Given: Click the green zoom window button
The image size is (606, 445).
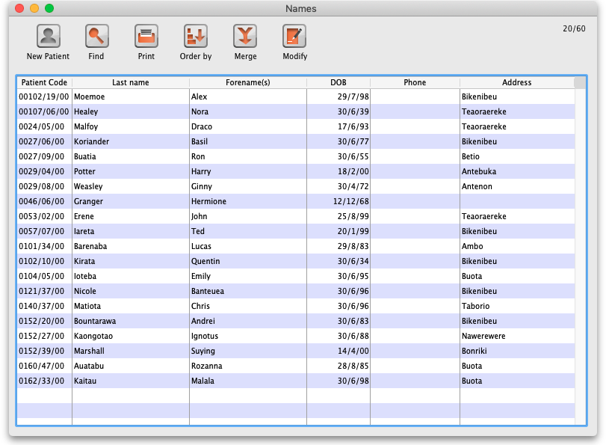Looking at the screenshot, I should (49, 8).
